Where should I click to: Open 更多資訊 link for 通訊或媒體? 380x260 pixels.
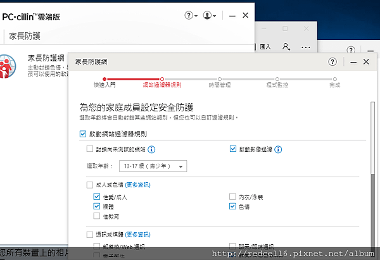pyautogui.click(x=137, y=235)
